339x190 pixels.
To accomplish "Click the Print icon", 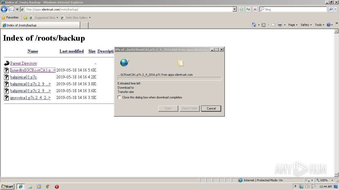I will [280, 25].
